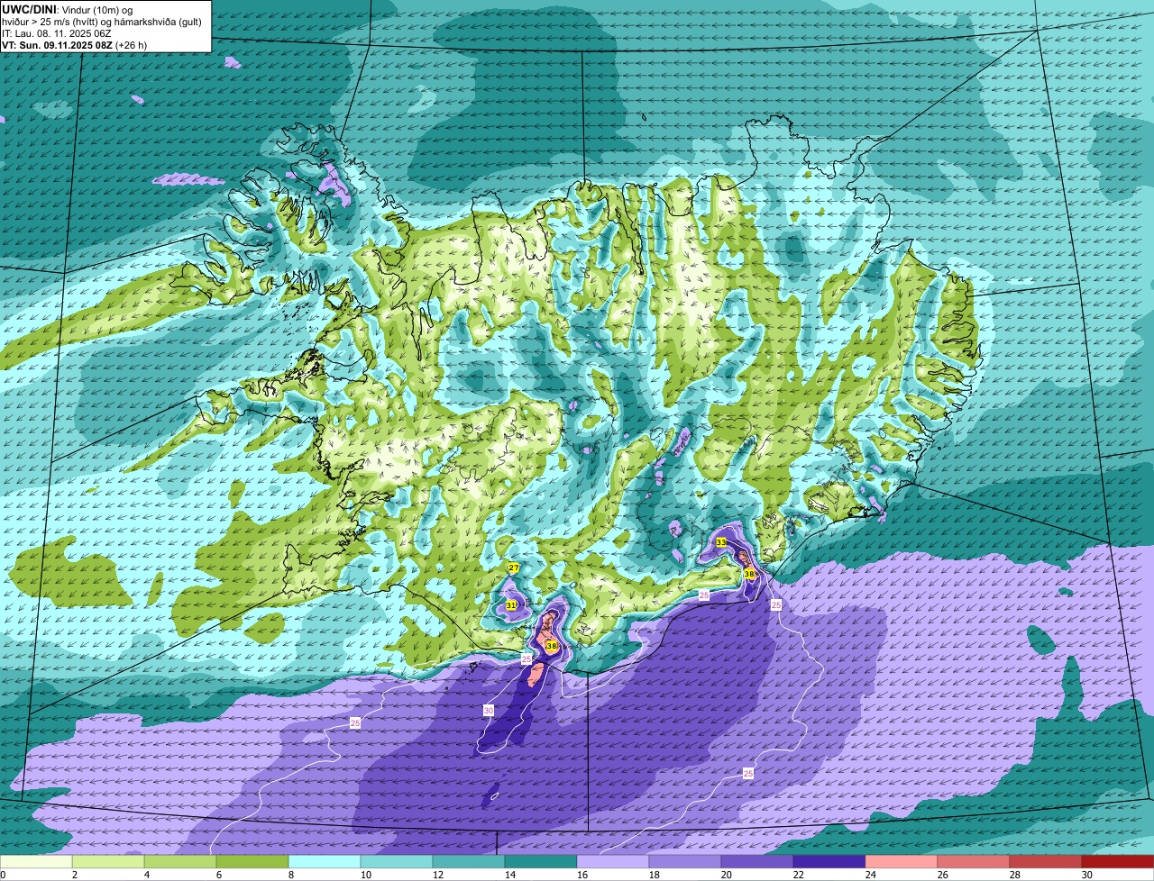Image resolution: width=1154 pixels, height=881 pixels.
Task: Click the pale yellow 0–2 m/s legend swatch
Action: [36, 861]
